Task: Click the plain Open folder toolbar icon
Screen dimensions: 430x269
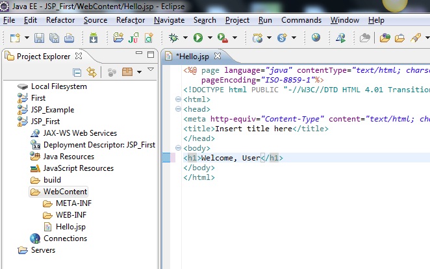Action: point(400,38)
